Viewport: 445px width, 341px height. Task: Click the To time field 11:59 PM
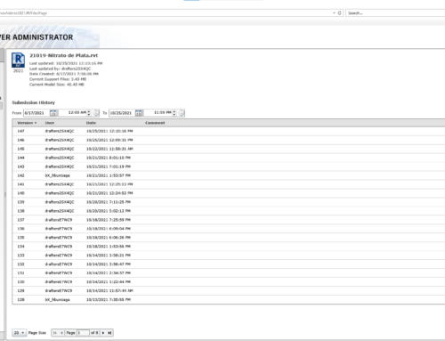click(x=158, y=113)
